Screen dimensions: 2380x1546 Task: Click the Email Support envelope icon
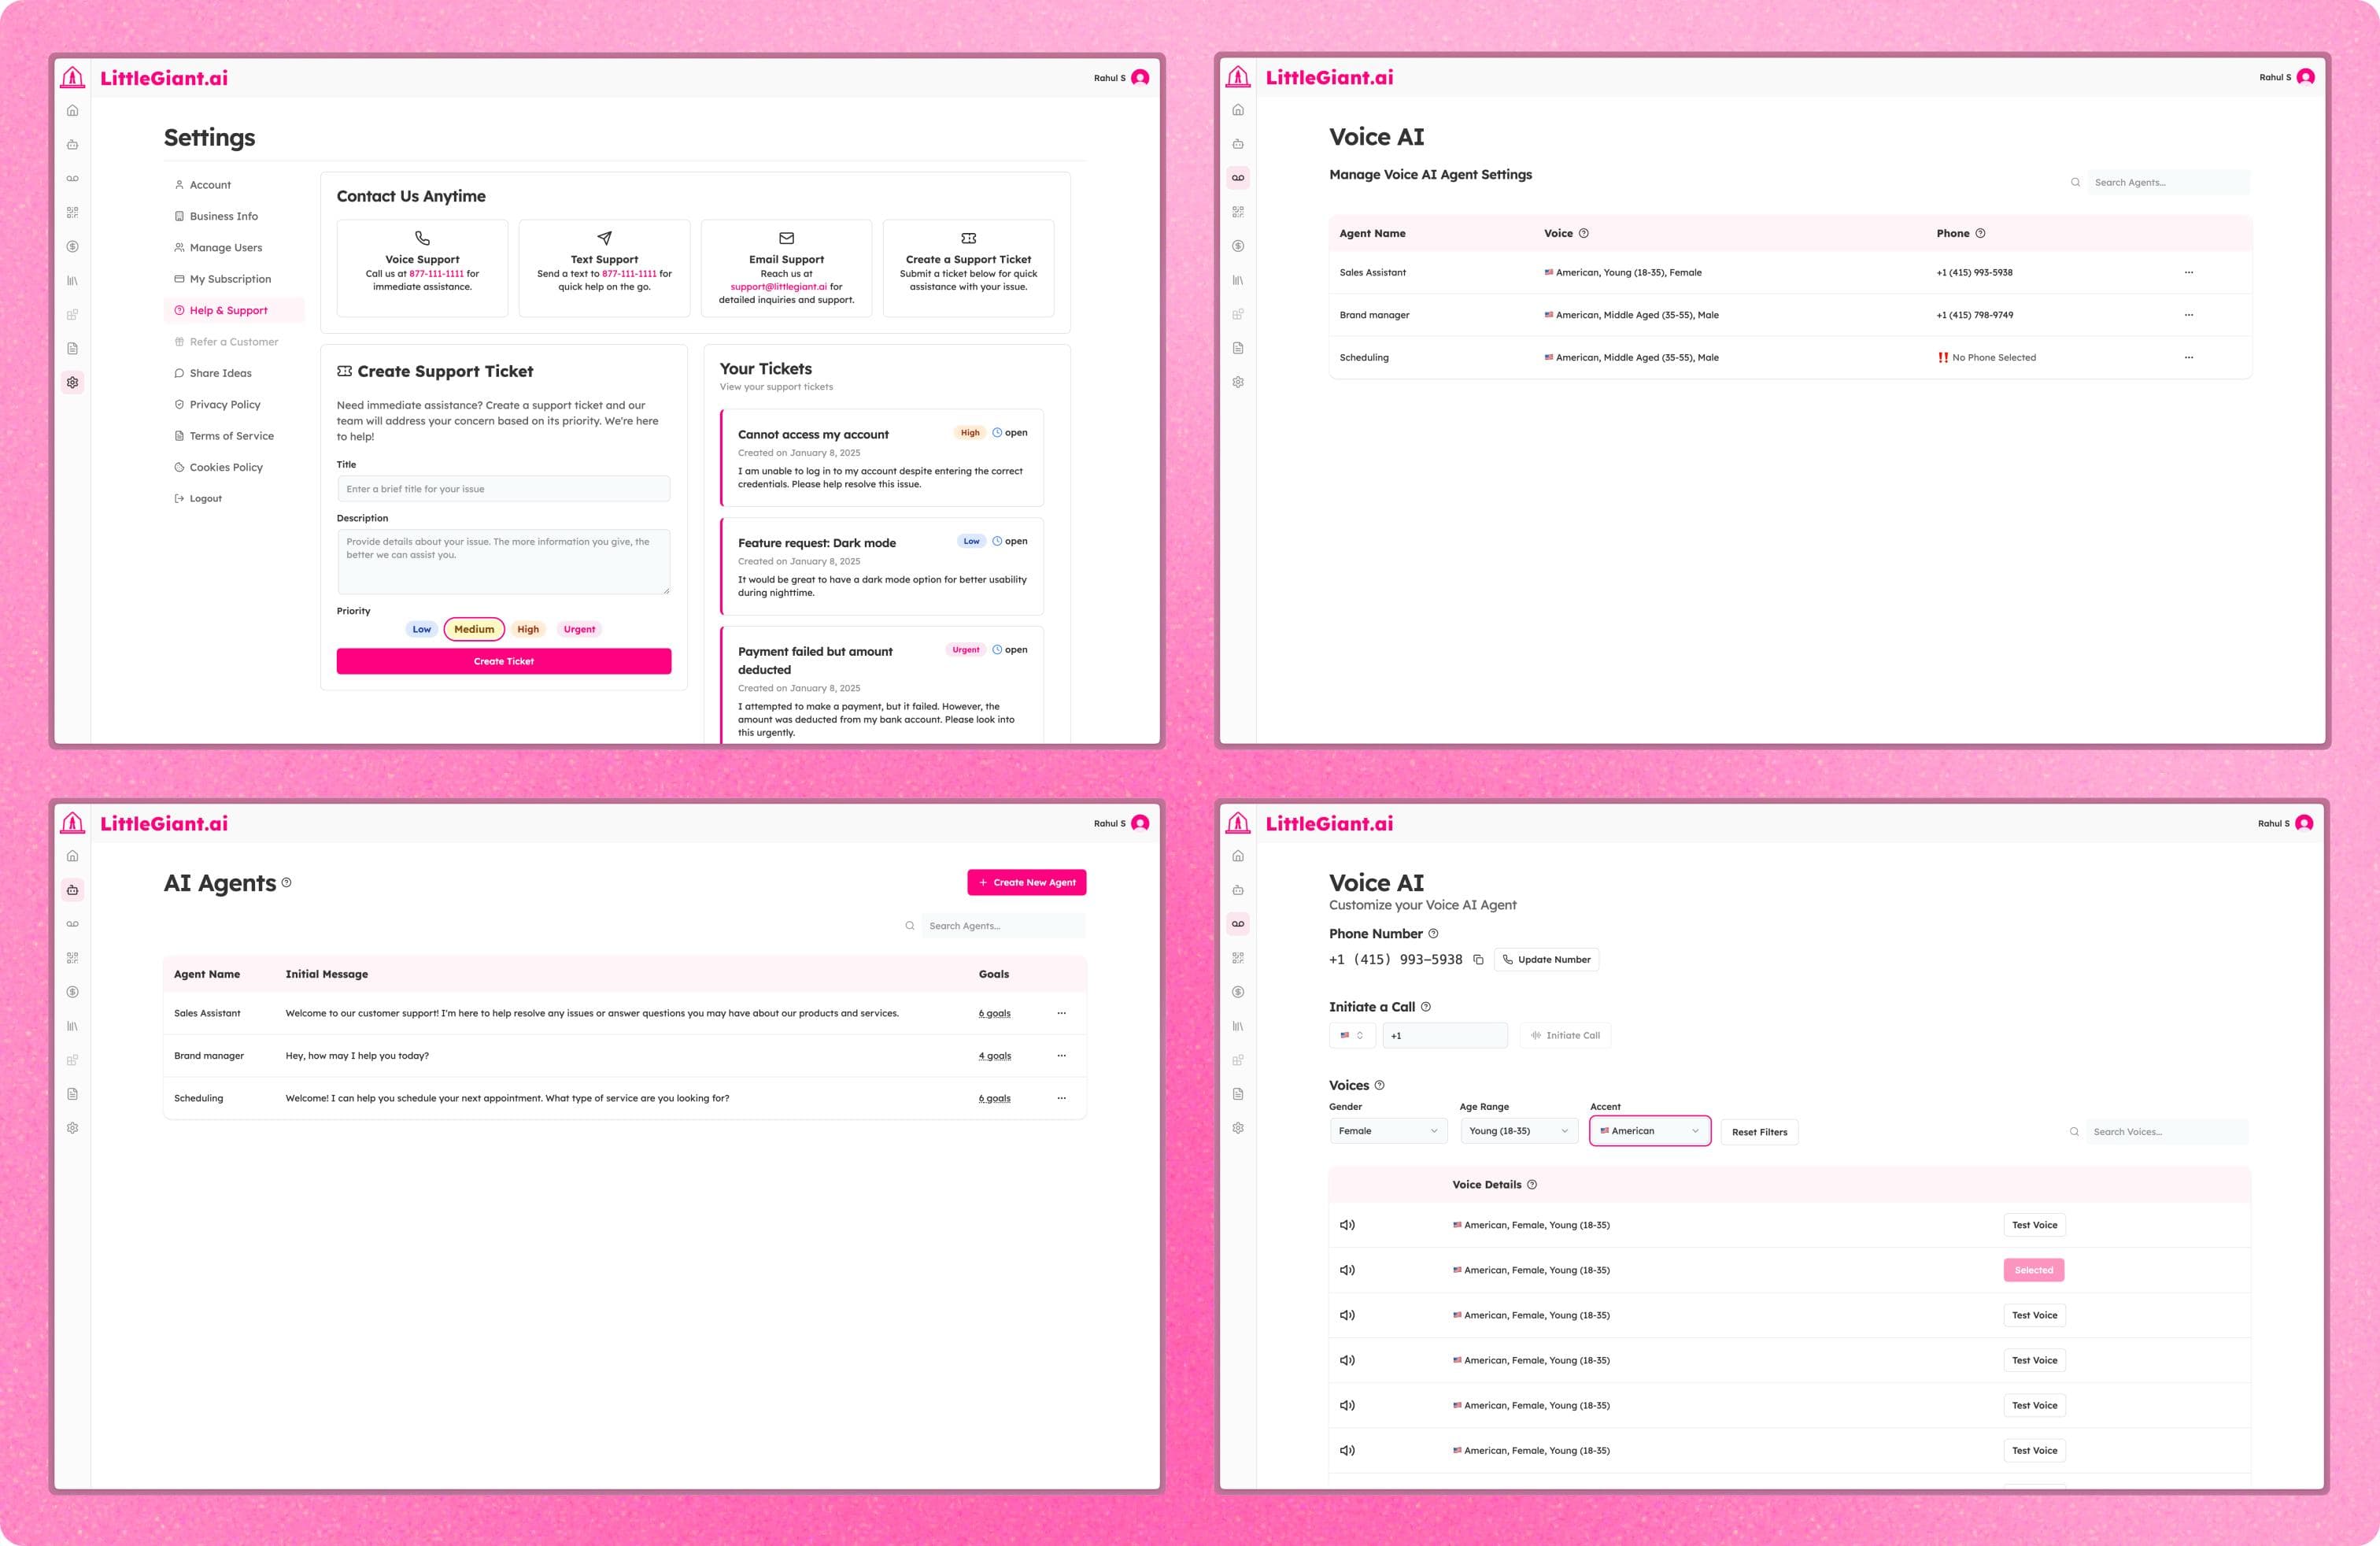point(786,239)
